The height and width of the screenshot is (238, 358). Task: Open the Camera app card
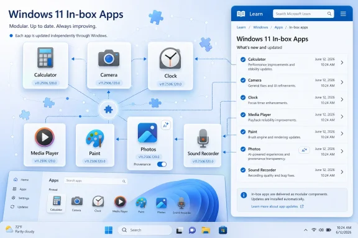click(x=109, y=65)
